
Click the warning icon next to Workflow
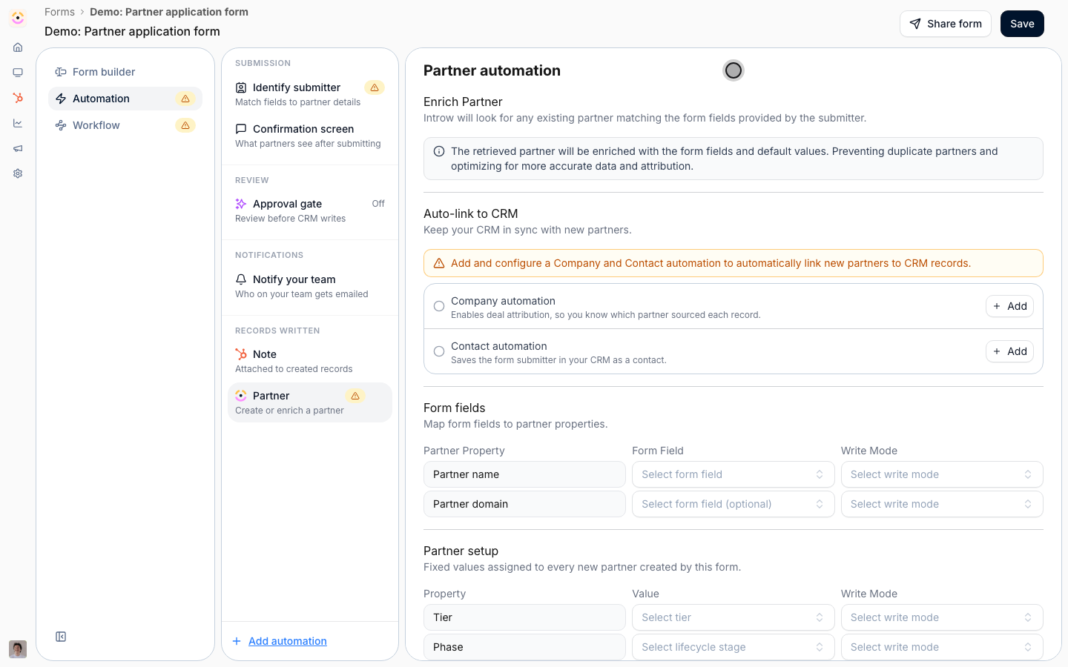(185, 125)
